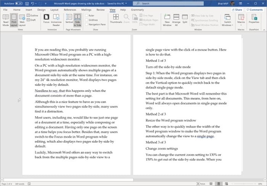Open Switch Windows dropdown

tap(227, 20)
